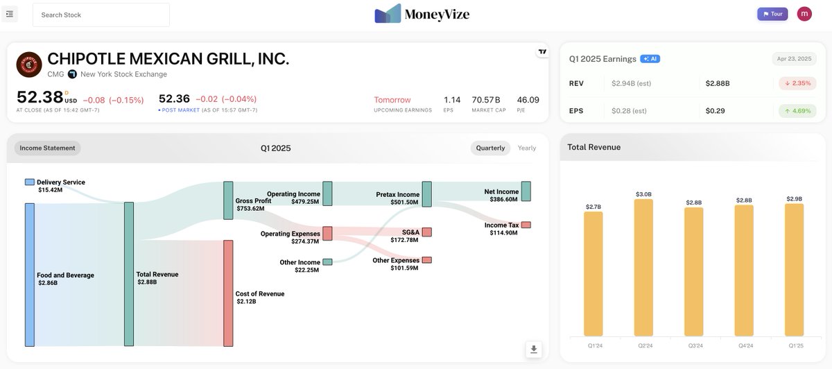The width and height of the screenshot is (832, 369).
Task: Select the Income Statement tab
Action: click(48, 148)
